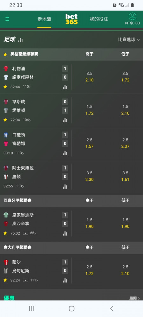Toggle favourite star on 利物浦 match
The width and height of the screenshot is (143, 317).
pos(5,87)
